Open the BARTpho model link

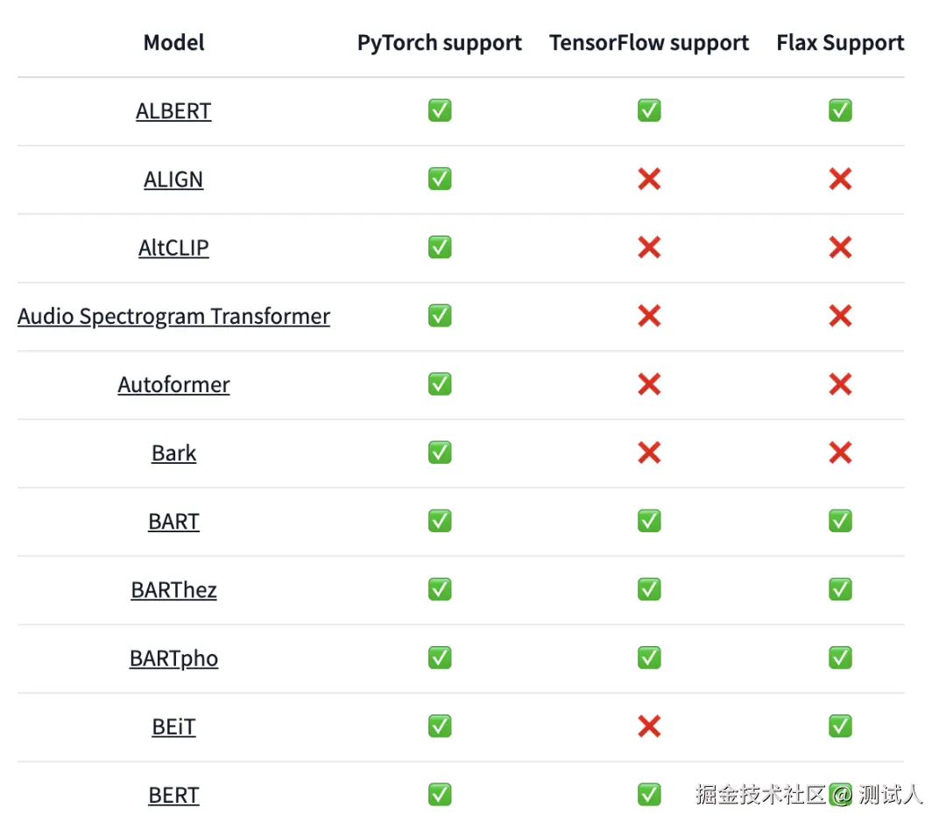(x=173, y=657)
